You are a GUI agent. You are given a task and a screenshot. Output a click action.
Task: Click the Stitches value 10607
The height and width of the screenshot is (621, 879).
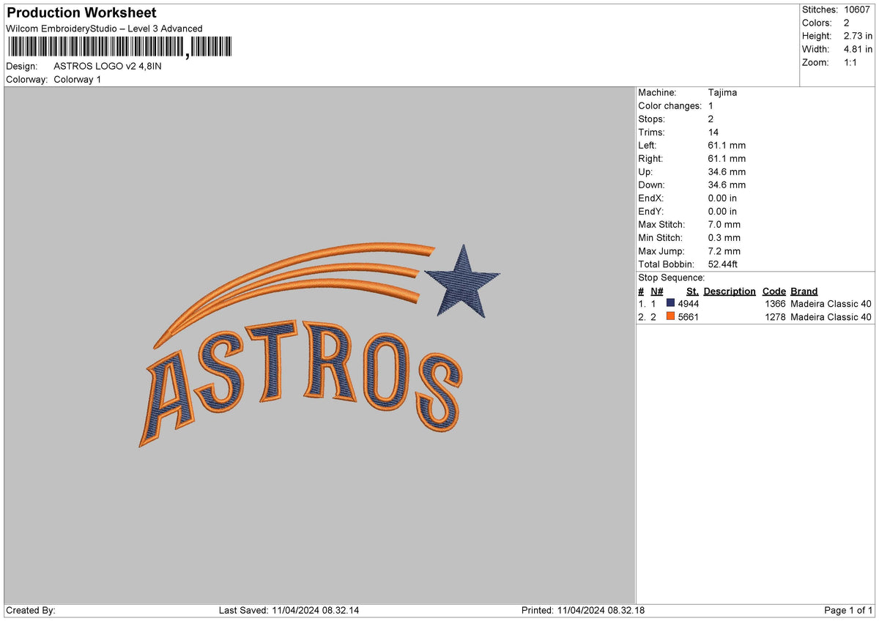tap(857, 10)
